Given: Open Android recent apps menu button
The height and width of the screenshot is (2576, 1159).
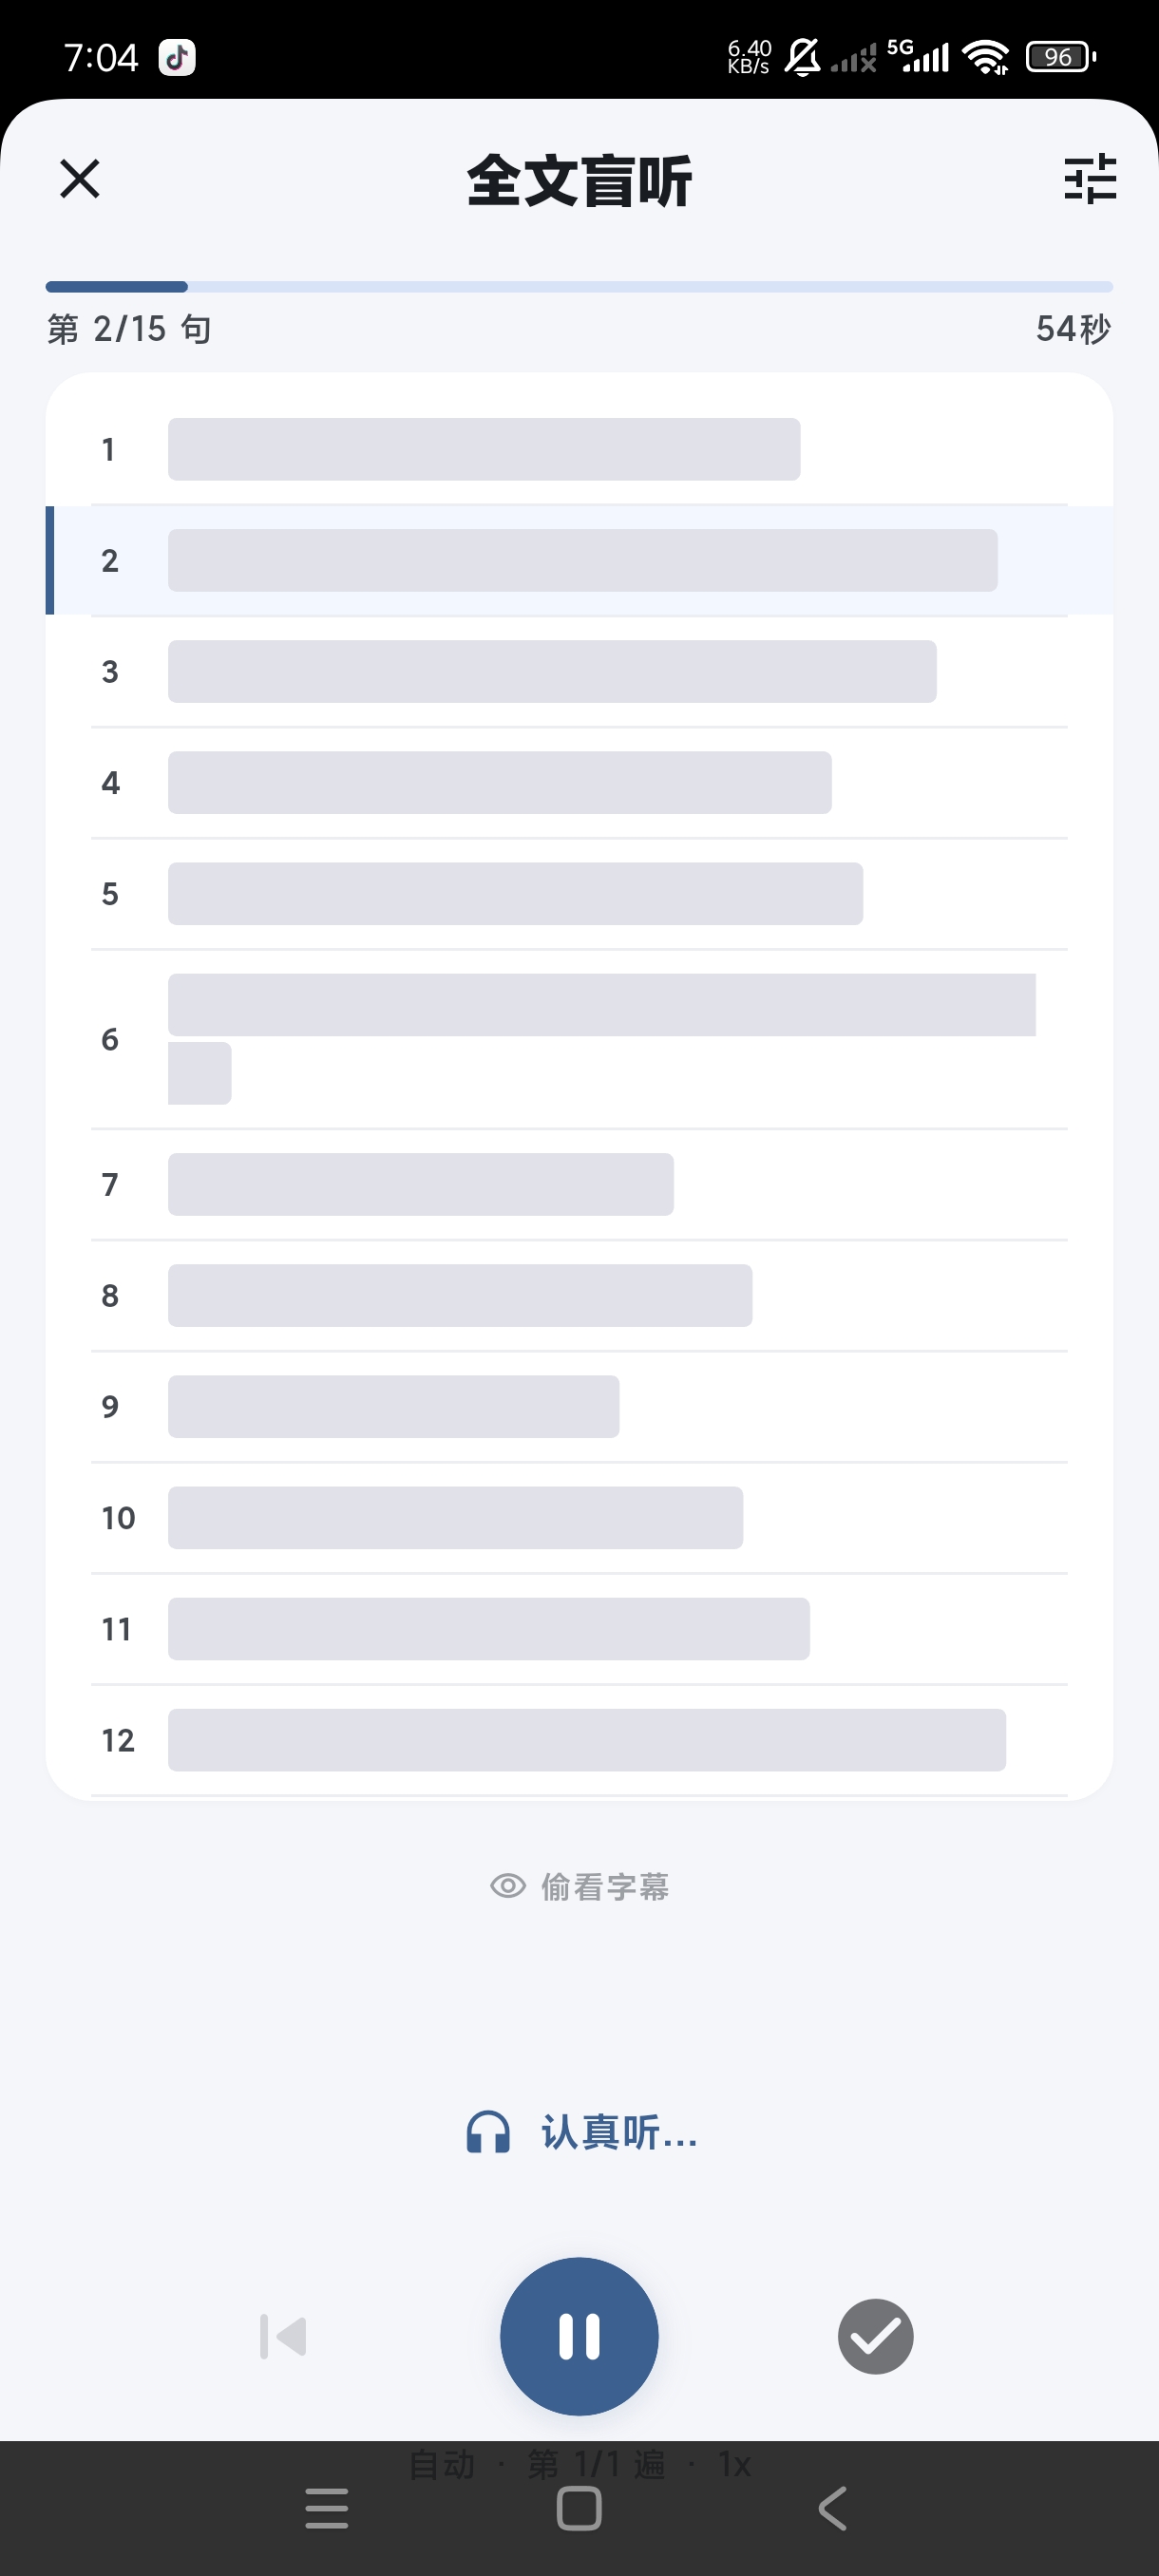Looking at the screenshot, I should click(327, 2508).
